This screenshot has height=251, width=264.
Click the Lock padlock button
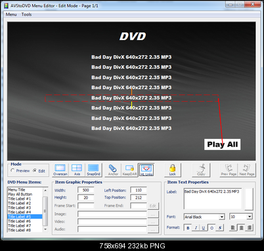point(173,170)
